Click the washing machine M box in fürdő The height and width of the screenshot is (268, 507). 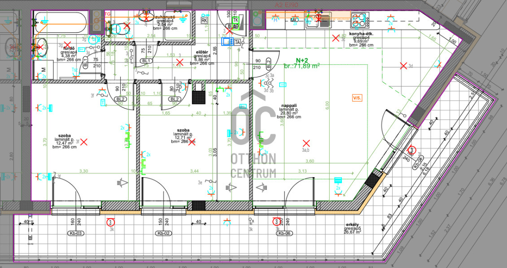click(x=44, y=70)
